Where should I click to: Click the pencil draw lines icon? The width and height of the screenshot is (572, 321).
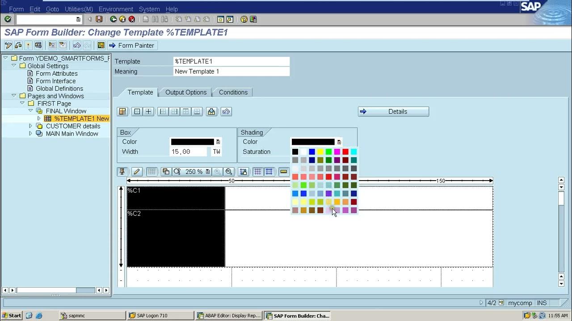[x=137, y=172]
